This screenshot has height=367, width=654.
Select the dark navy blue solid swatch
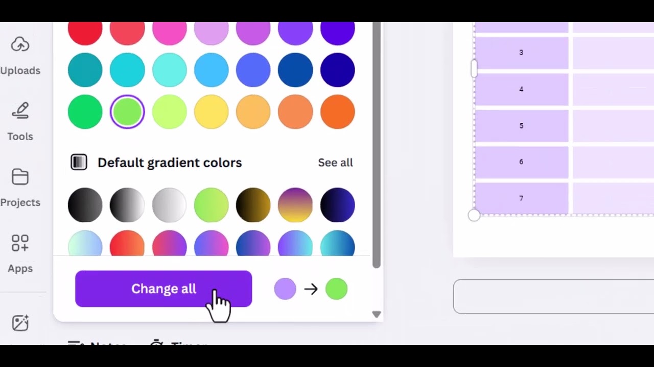click(x=338, y=70)
